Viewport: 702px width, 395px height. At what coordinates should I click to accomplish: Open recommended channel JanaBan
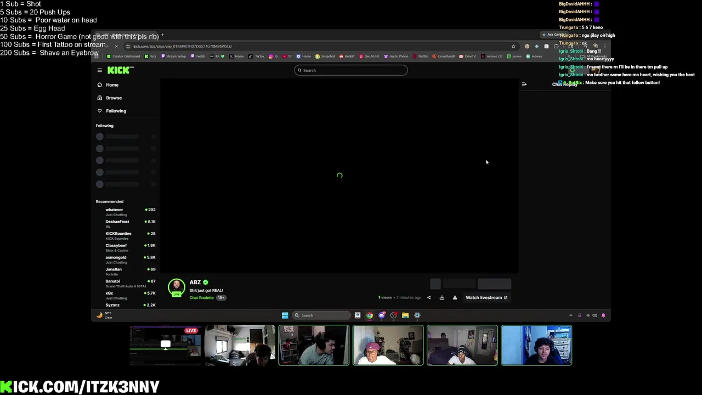coord(126,271)
